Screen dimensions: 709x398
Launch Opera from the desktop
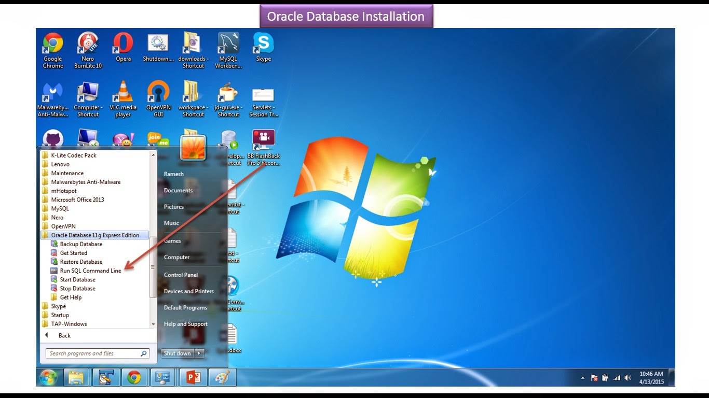tap(123, 47)
